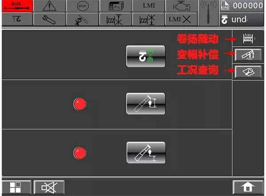The width and height of the screenshot is (266, 196).
Task: Select the LMI X bypass tab
Action: (x=181, y=20)
